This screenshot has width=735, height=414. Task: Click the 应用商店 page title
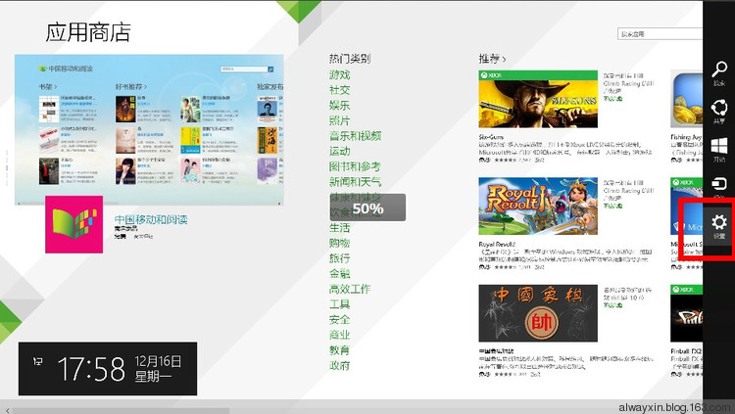pos(87,32)
